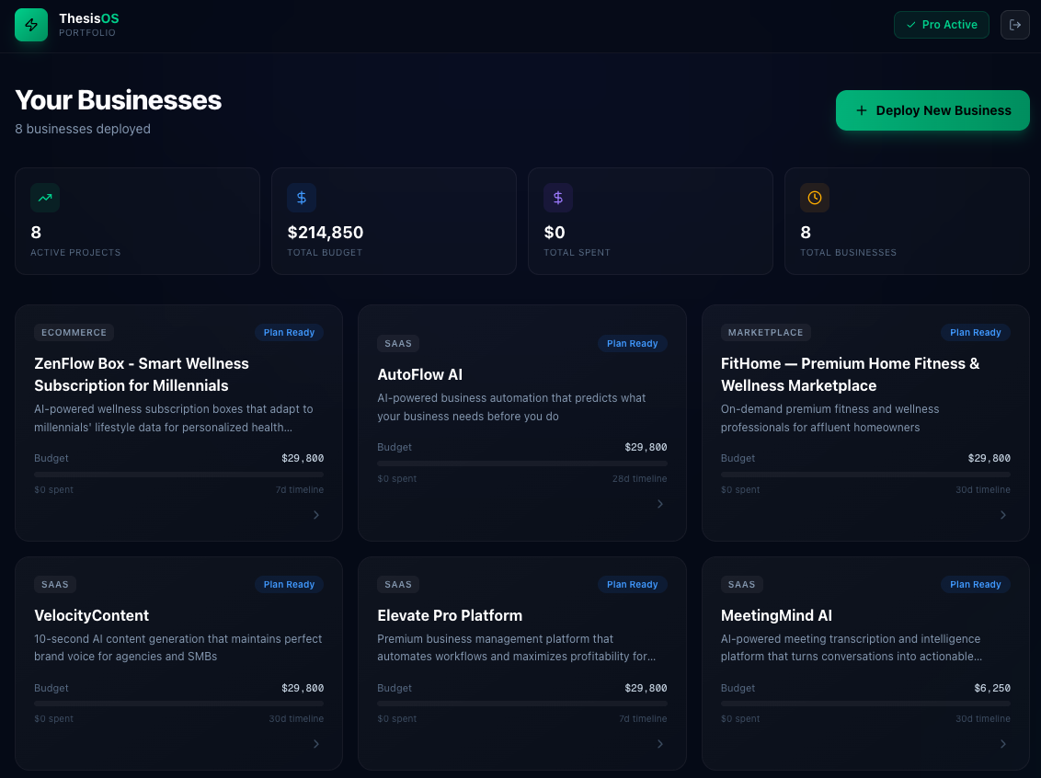This screenshot has width=1041, height=778.
Task: Expand the Elevate Pro Platform card chevron
Action: (659, 744)
